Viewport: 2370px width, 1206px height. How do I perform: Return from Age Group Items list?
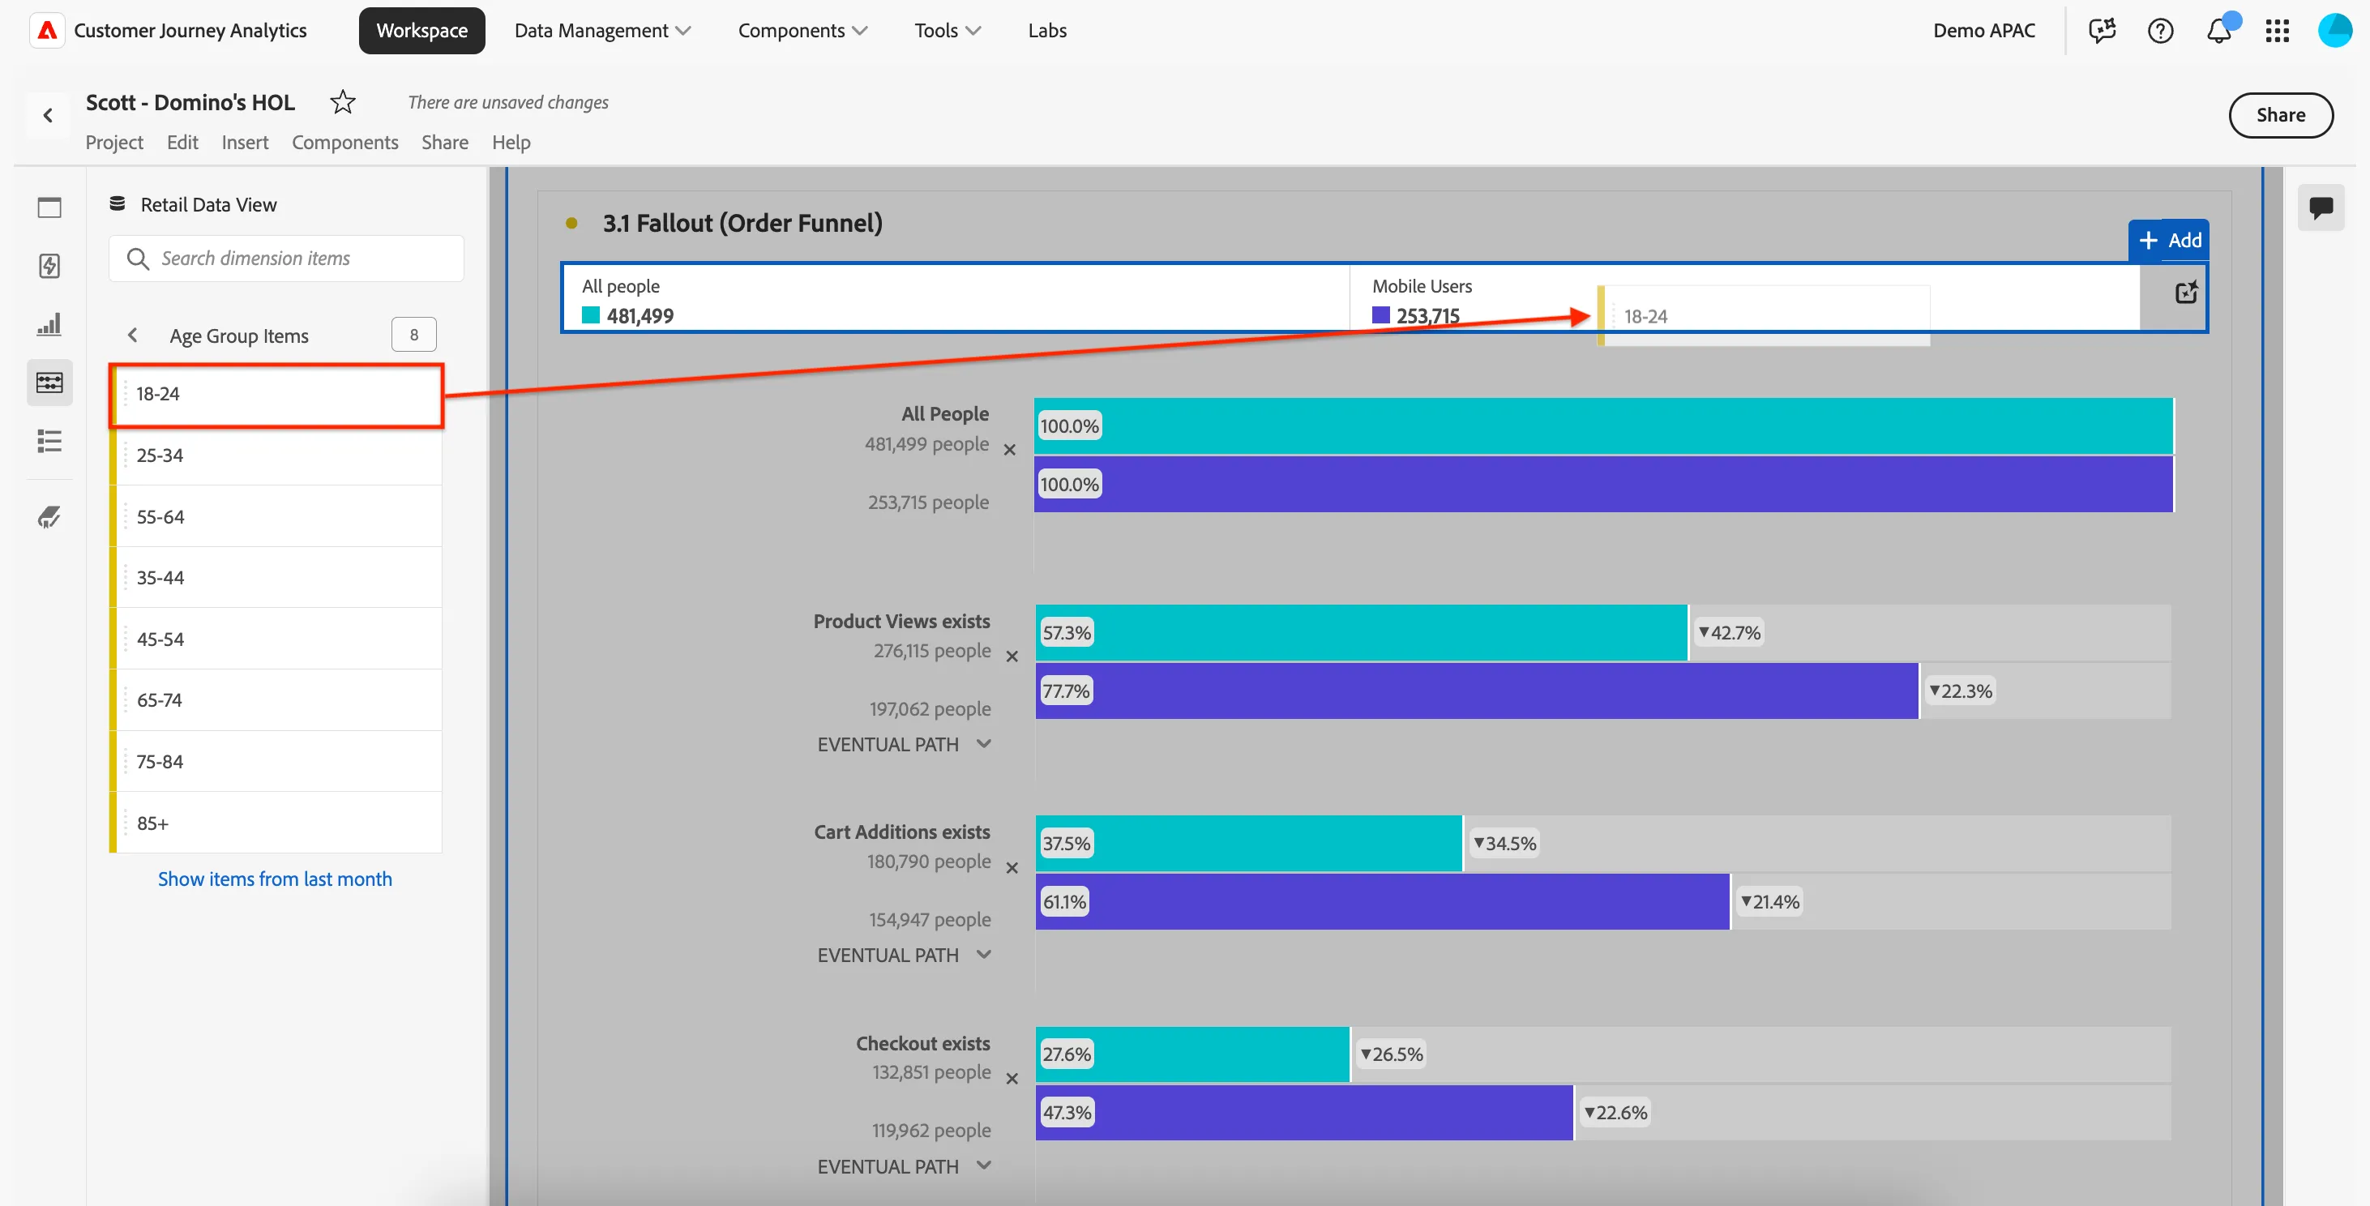(x=132, y=335)
